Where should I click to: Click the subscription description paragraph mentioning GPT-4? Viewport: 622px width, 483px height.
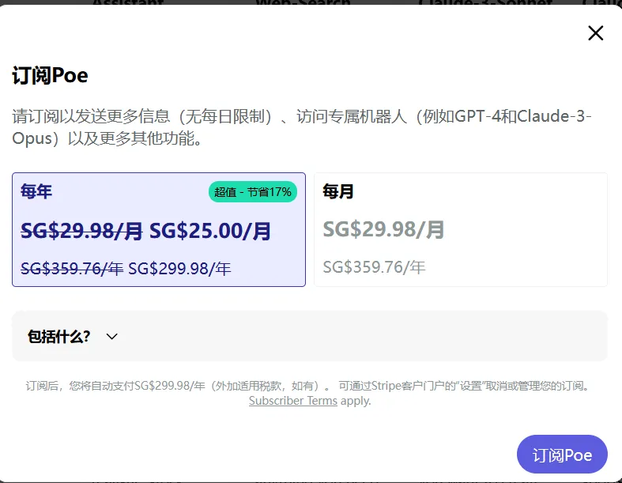(x=302, y=127)
